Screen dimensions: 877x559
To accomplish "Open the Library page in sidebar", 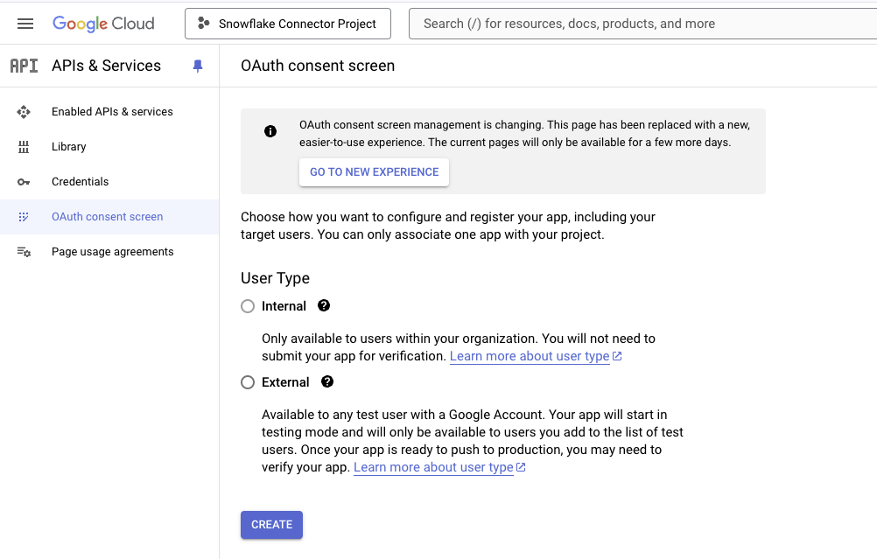I will pyautogui.click(x=69, y=147).
